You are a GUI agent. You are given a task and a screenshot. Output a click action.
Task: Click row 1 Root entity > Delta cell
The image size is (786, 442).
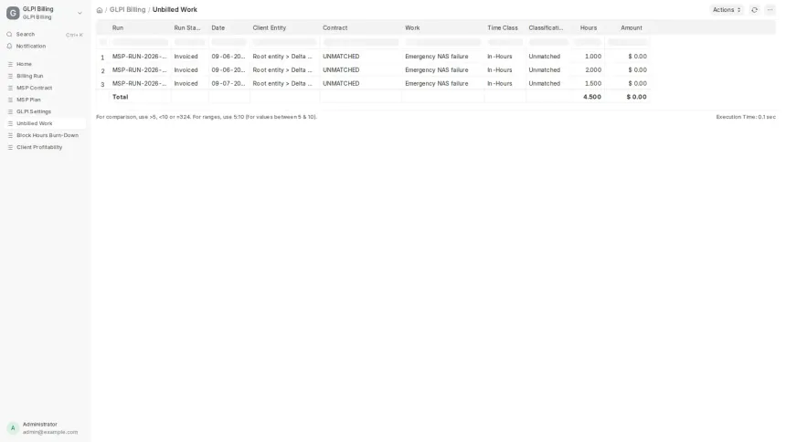tap(285, 57)
